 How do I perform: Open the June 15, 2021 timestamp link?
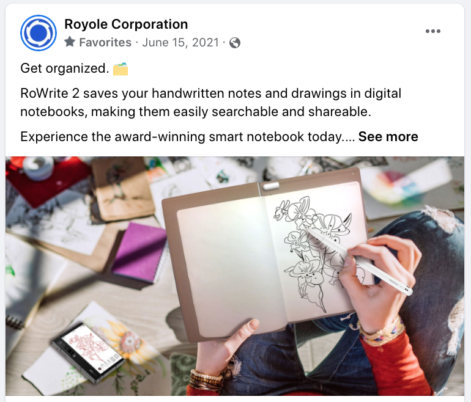click(x=180, y=42)
